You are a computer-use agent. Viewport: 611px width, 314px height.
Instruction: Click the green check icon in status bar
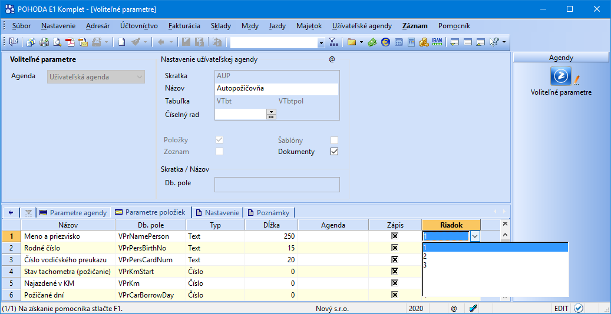coord(473,308)
